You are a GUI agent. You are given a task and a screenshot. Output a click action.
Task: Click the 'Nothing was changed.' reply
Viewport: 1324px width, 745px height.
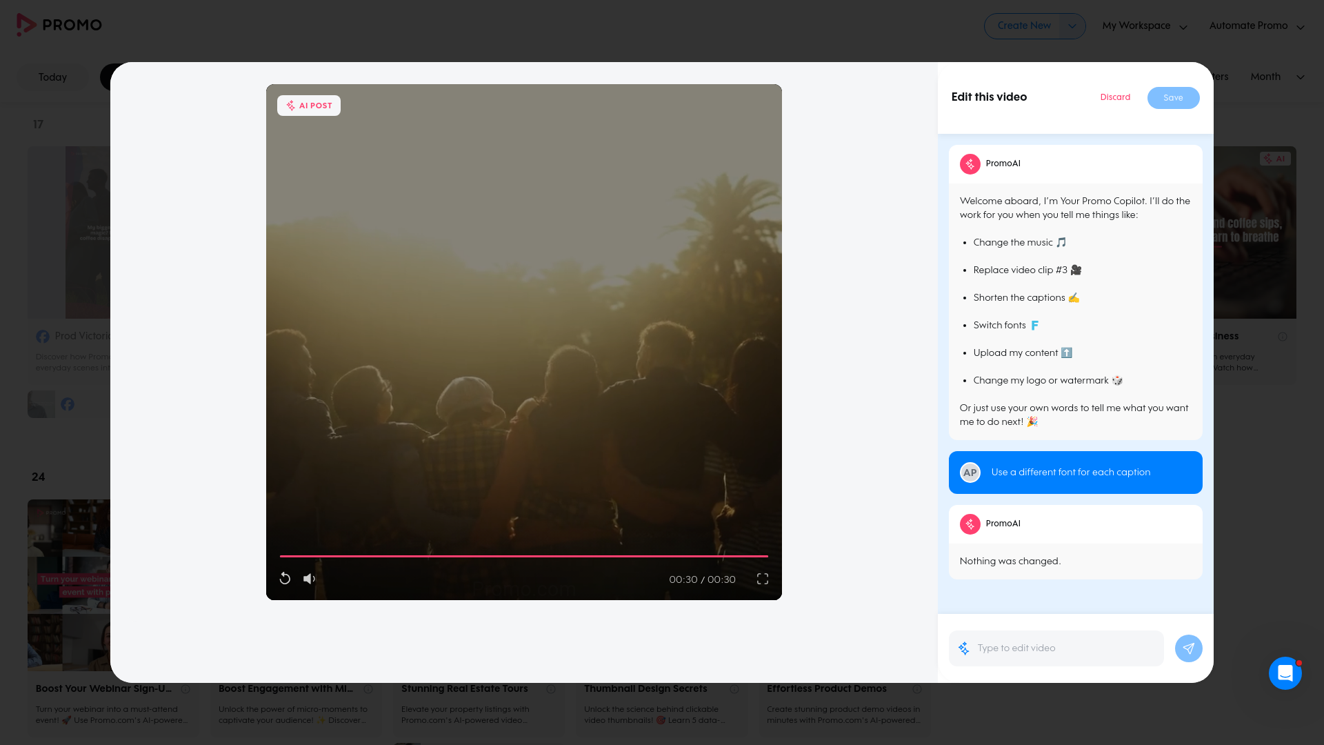[1010, 562]
